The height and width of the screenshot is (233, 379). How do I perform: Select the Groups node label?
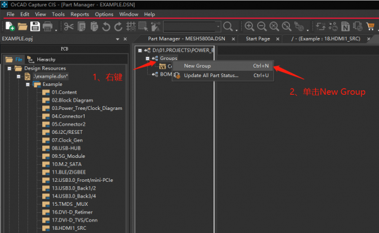point(169,58)
